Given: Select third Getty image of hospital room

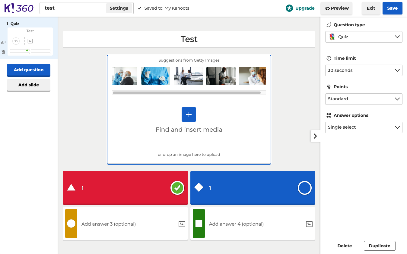Looking at the screenshot, I should [188, 76].
